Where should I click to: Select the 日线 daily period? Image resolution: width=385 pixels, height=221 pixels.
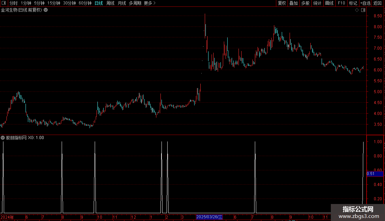[99, 3]
